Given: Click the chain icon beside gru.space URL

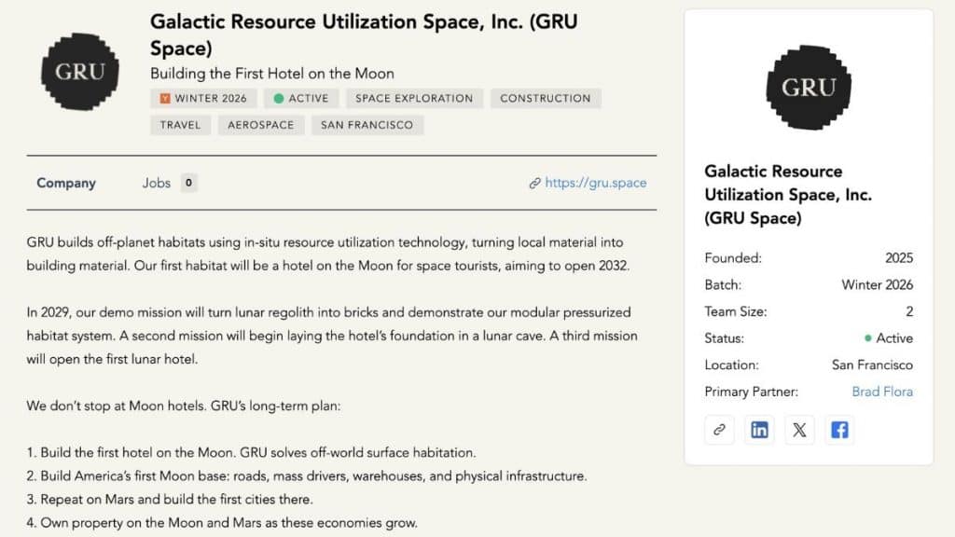Looking at the screenshot, I should [534, 184].
